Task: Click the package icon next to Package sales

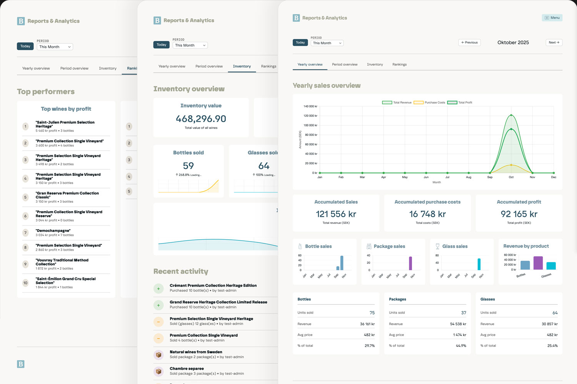Action: click(369, 246)
